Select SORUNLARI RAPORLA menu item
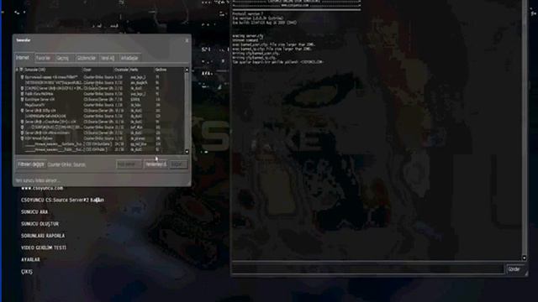 [x=43, y=236]
